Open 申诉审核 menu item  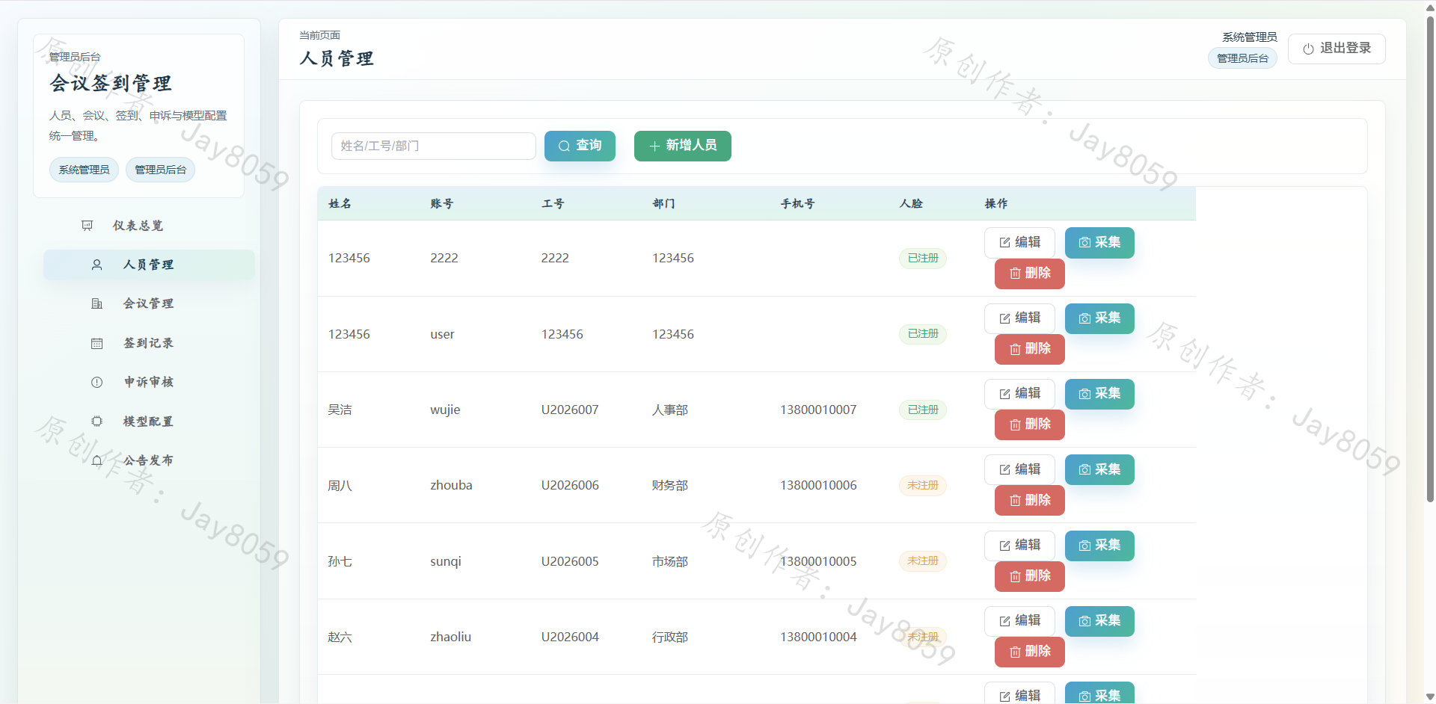click(x=149, y=382)
